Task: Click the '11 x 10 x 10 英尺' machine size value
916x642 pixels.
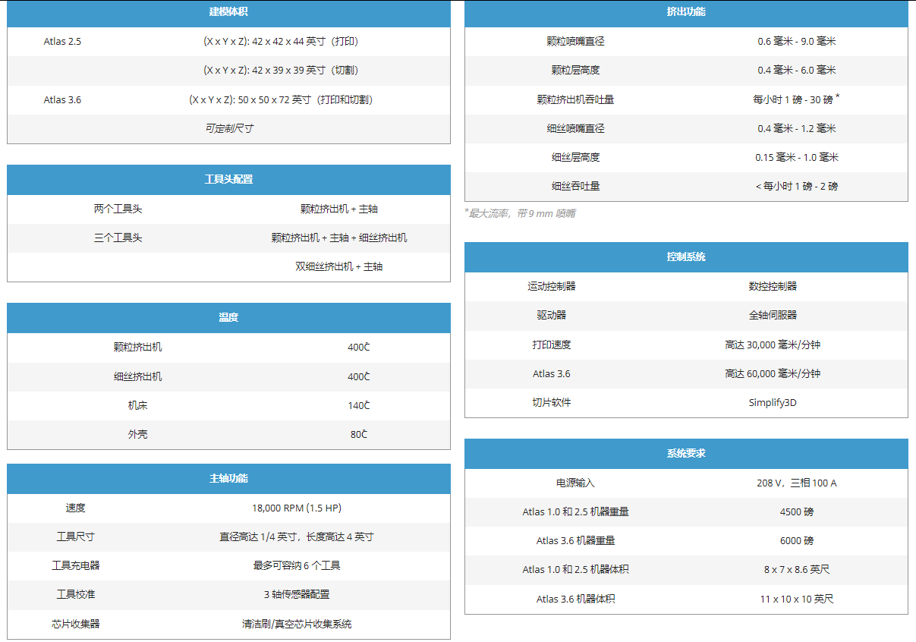Action: tap(797, 599)
